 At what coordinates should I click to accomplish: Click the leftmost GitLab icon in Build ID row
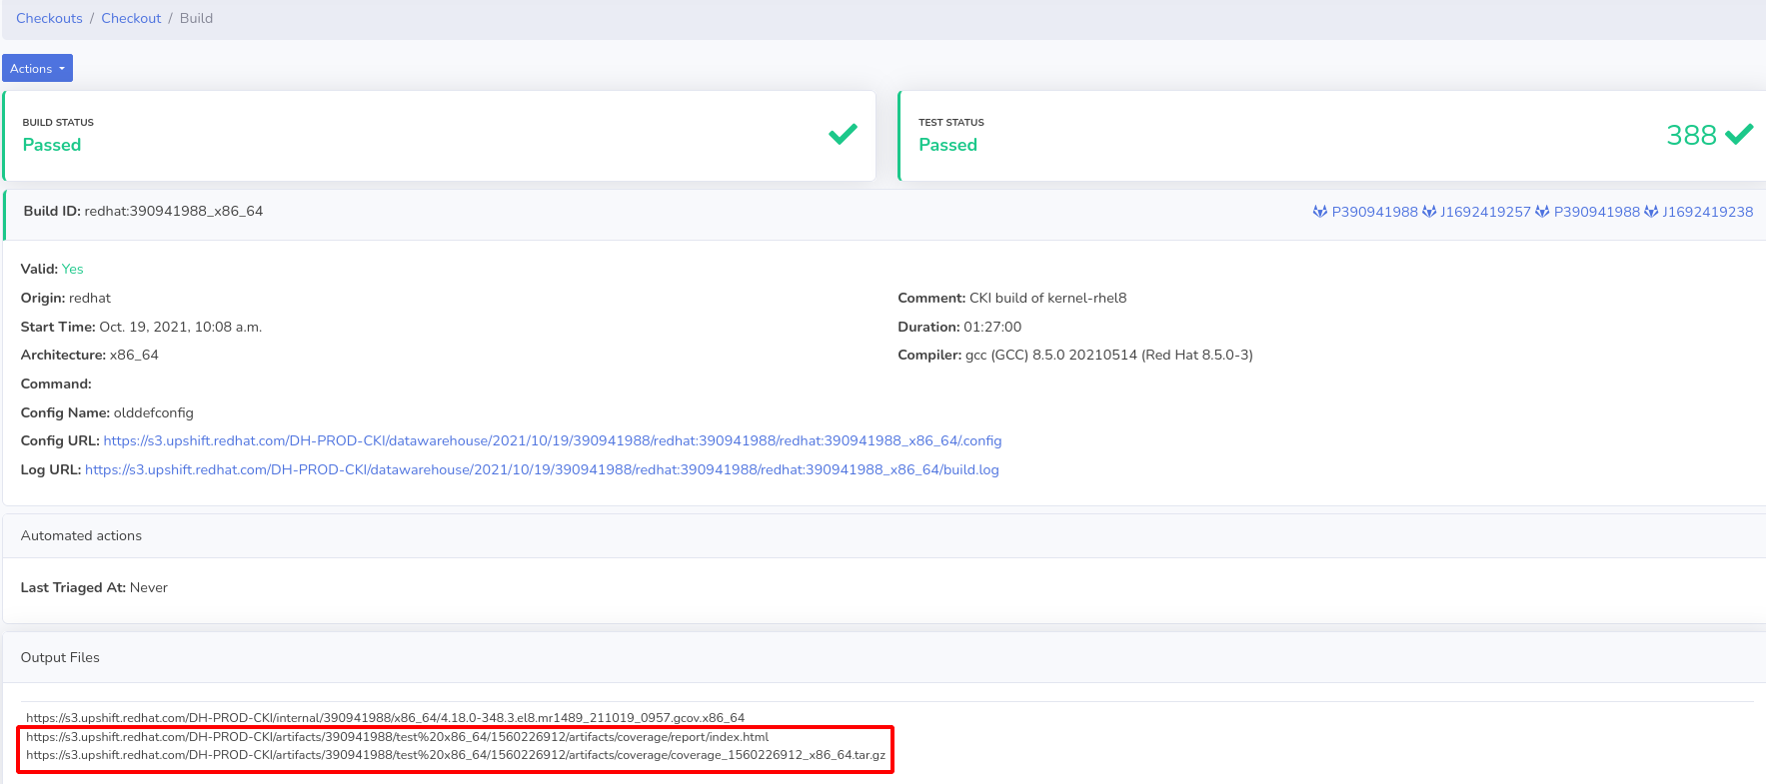[1320, 212]
